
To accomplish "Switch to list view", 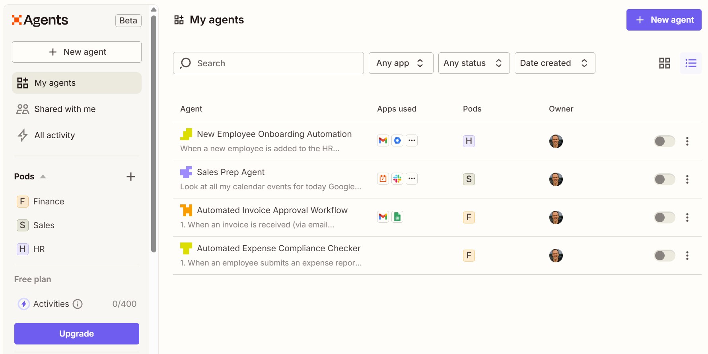I will coord(691,63).
